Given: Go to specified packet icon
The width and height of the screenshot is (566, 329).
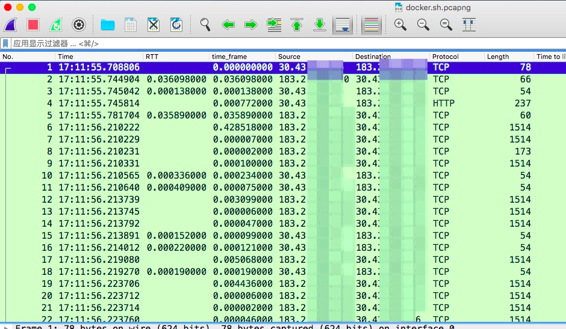Looking at the screenshot, I should coord(274,25).
